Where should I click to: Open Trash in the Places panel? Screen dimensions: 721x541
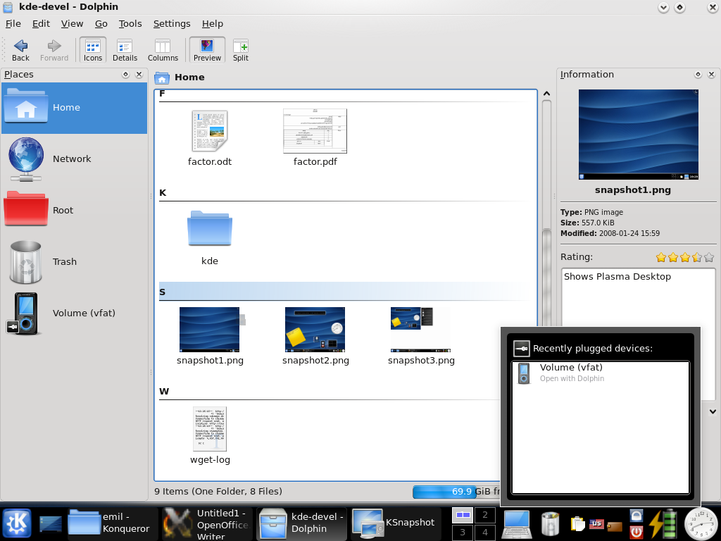(74, 262)
